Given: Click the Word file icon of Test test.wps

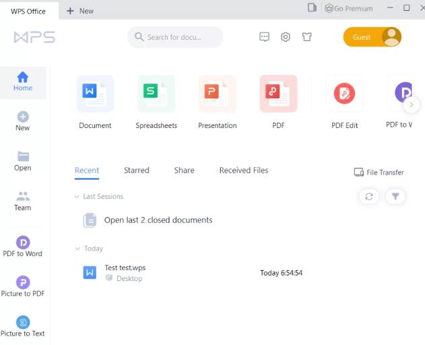Looking at the screenshot, I should point(90,273).
